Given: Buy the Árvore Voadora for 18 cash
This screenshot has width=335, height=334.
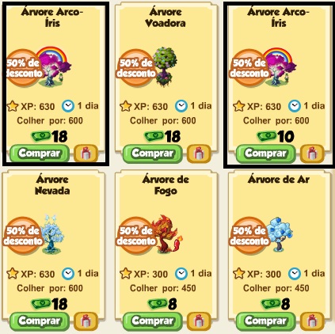Looking at the screenshot, I should coord(153,154).
